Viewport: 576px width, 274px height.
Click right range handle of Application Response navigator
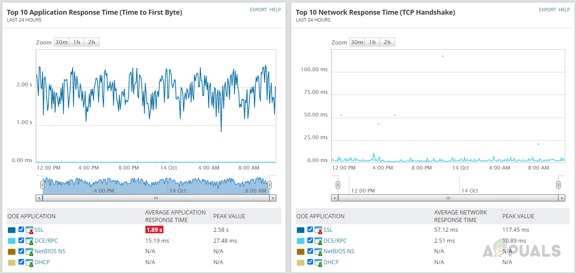[x=269, y=185]
